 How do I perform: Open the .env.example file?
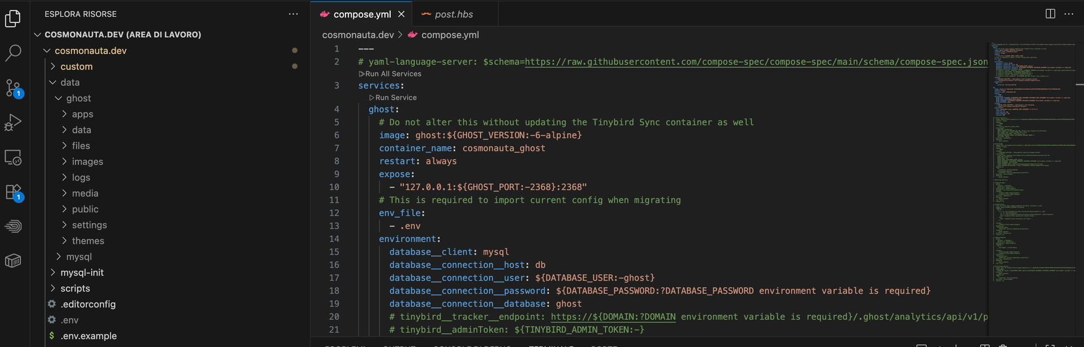(x=89, y=336)
